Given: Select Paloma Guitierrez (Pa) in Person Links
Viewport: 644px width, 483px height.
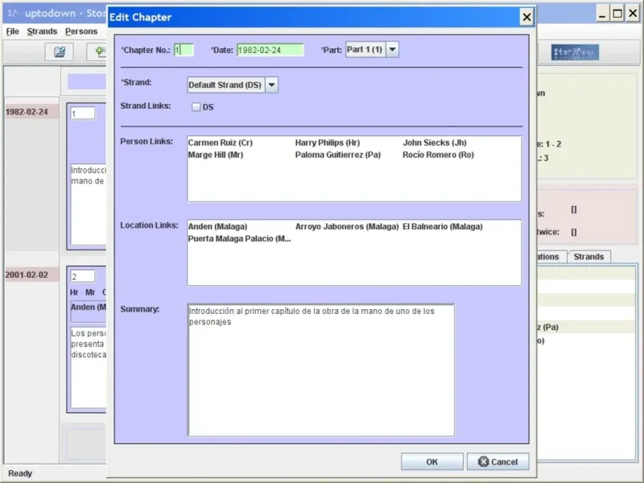Looking at the screenshot, I should pyautogui.click(x=337, y=155).
